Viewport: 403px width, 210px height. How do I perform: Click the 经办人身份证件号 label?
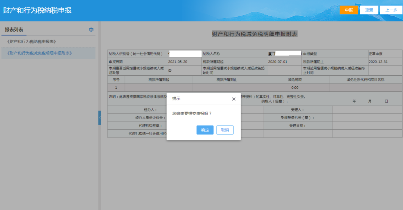click(x=150, y=117)
